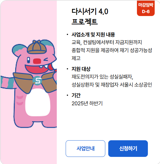
Task: Click the mascot's red nose
Action: click(x=37, y=61)
